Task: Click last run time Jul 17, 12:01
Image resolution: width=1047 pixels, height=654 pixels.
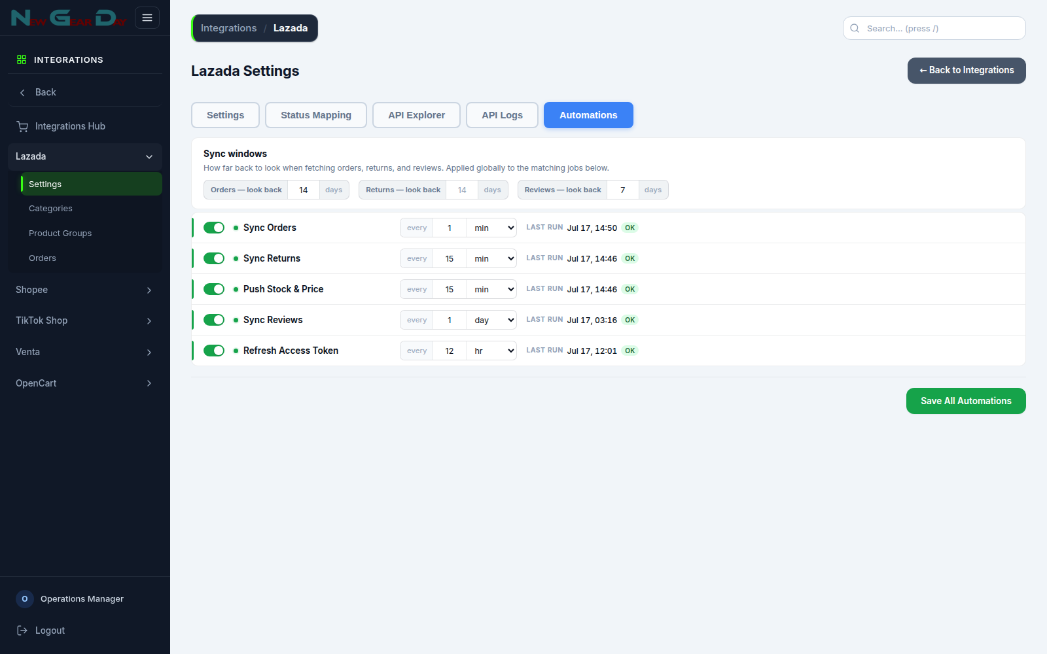Action: (x=592, y=351)
